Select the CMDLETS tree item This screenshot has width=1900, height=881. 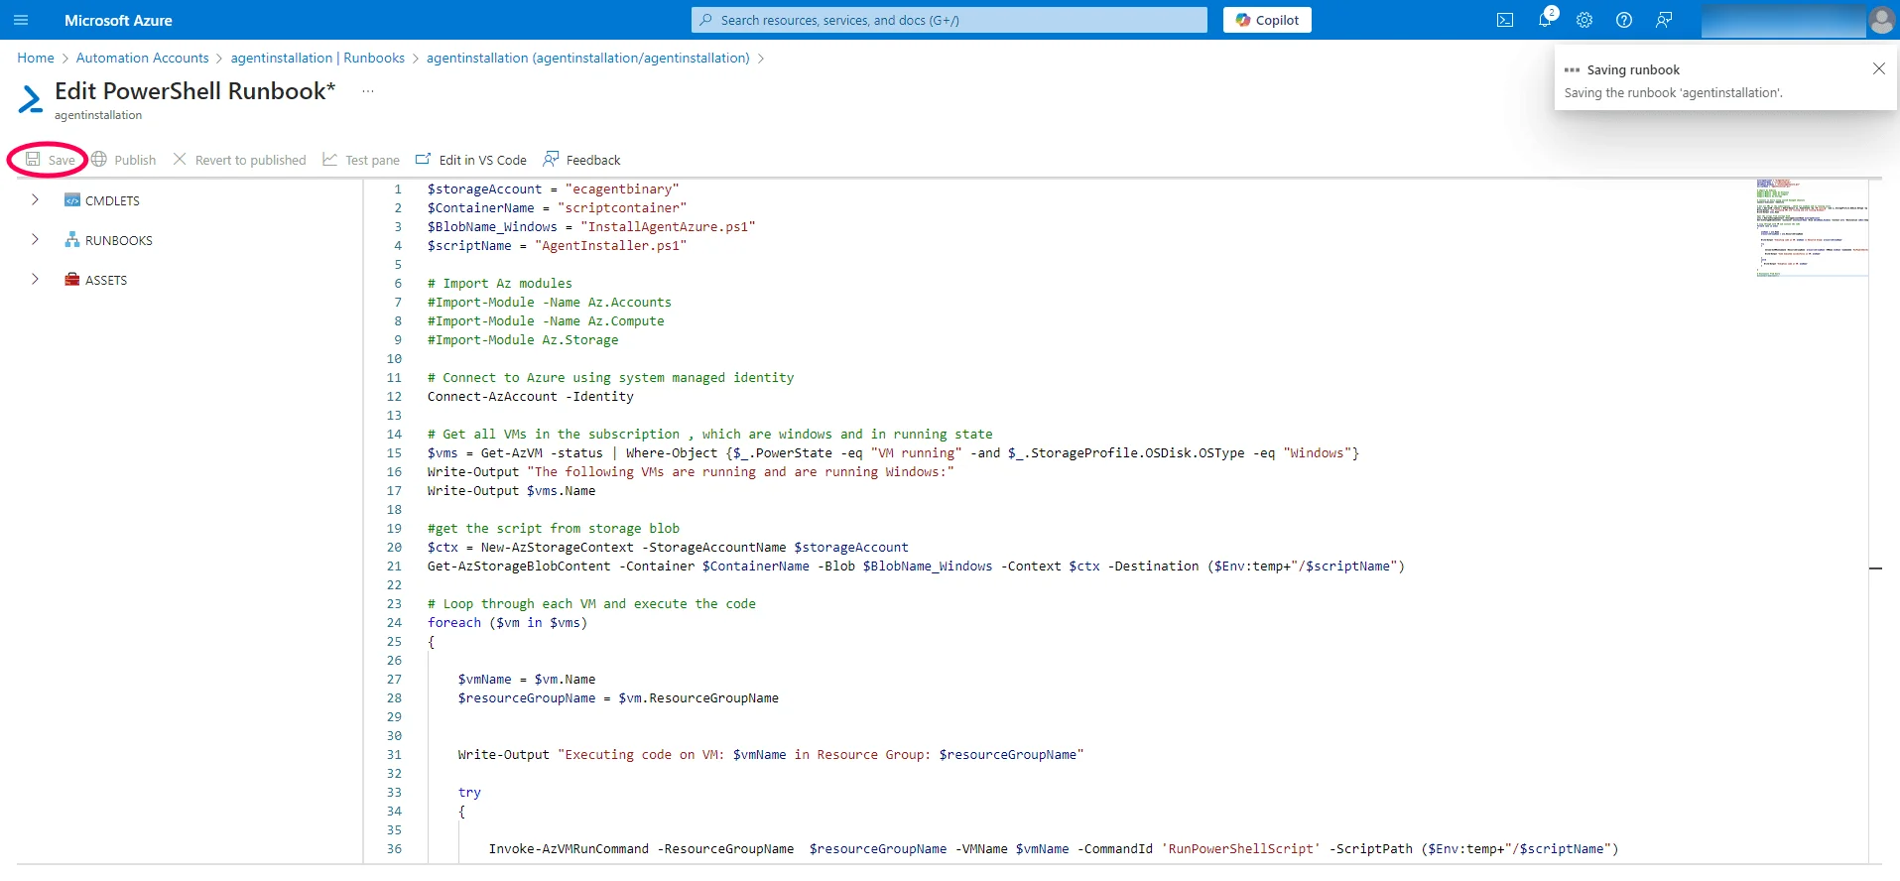tap(112, 200)
